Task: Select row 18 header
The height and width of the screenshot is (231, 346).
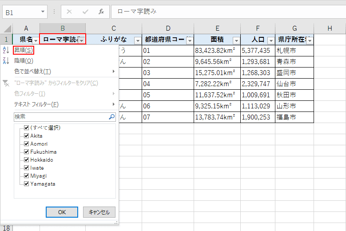Action: click(6, 228)
